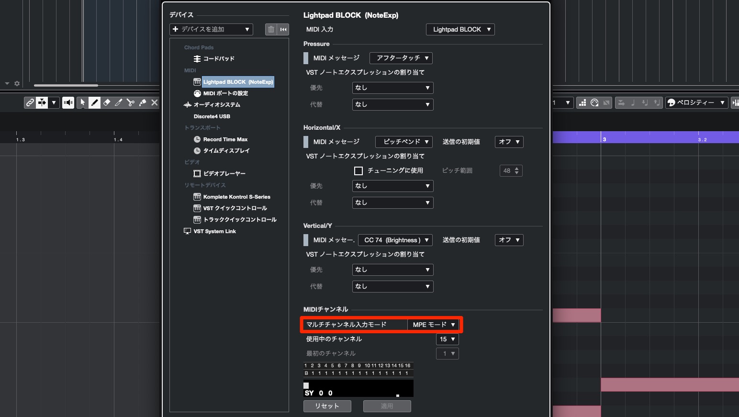Open Auto-Scroll settings dropdown arrow
This screenshot has width=739, height=417.
(x=54, y=102)
